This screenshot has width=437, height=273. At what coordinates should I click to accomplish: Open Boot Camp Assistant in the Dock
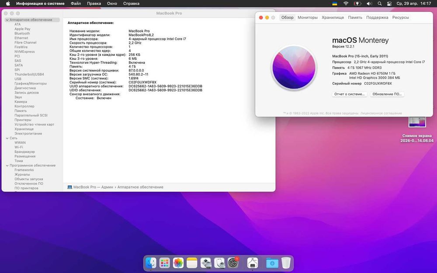click(x=206, y=263)
